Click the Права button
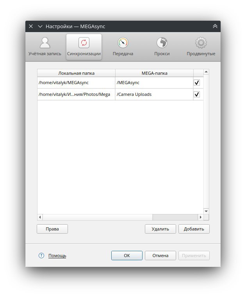The height and width of the screenshot is (297, 246). tap(52, 229)
